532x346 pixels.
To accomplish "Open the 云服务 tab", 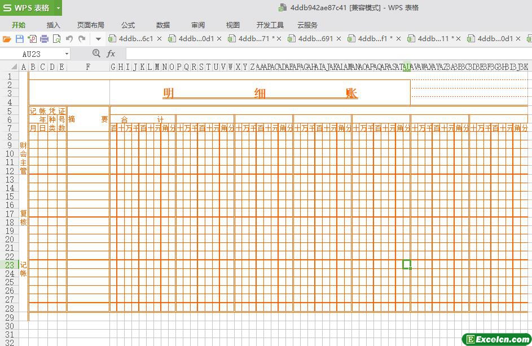I will tap(307, 25).
